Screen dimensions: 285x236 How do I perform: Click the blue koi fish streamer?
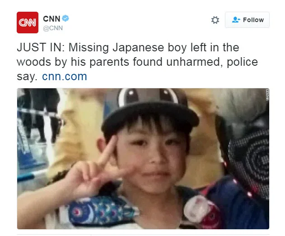point(103,210)
